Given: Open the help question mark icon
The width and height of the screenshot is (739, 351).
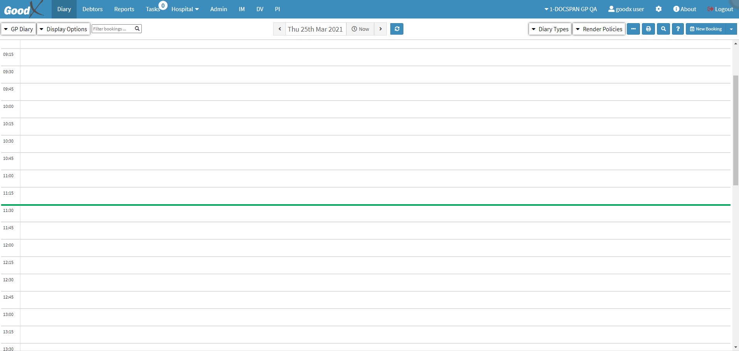Looking at the screenshot, I should pyautogui.click(x=678, y=29).
